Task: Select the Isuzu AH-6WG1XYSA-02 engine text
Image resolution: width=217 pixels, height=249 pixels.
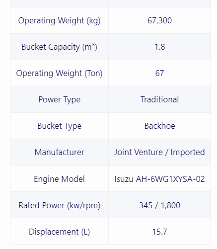Action: tap(159, 179)
